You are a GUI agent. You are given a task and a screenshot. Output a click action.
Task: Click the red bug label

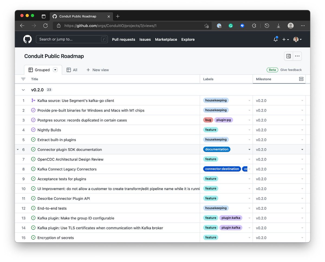pyautogui.click(x=208, y=120)
